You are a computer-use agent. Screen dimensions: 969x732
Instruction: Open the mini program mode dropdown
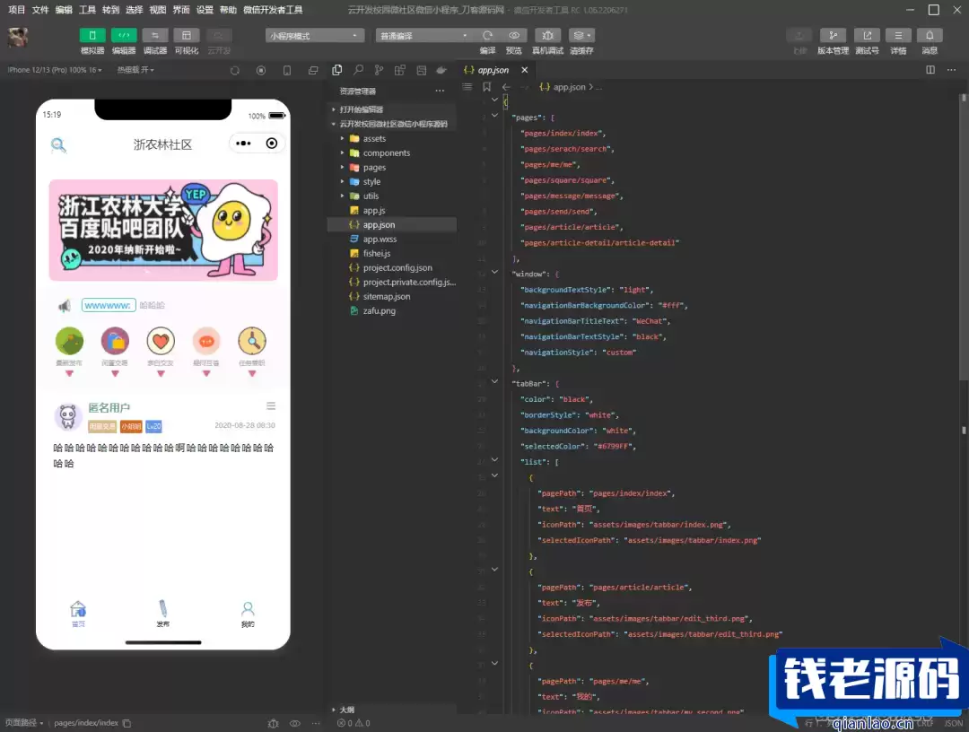[315, 36]
